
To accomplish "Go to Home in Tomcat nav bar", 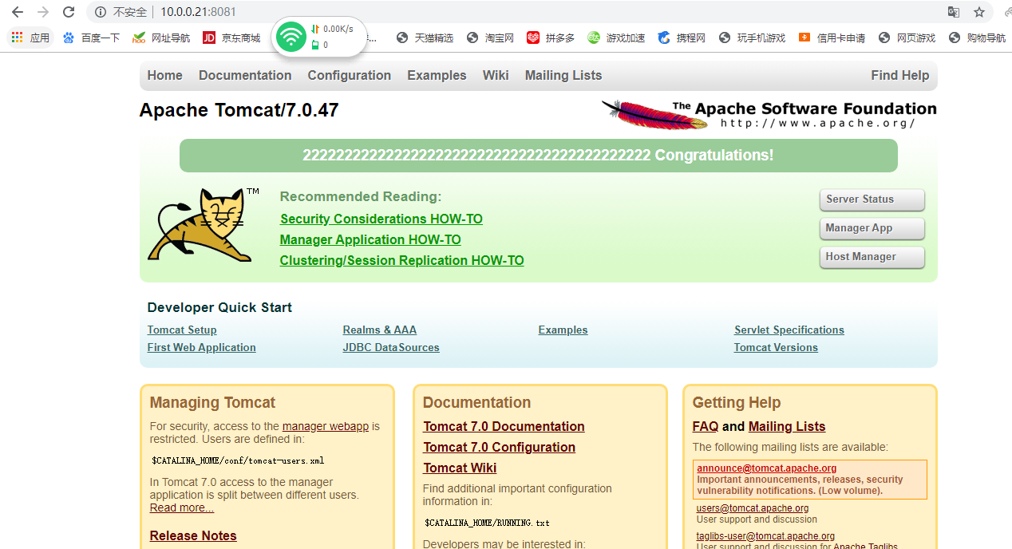I will (164, 75).
